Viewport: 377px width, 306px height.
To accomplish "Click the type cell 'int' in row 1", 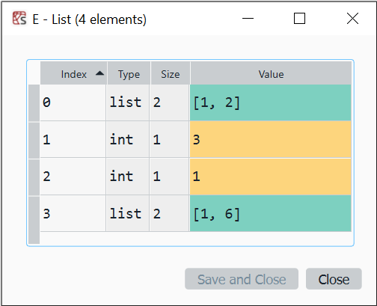I will pos(128,139).
